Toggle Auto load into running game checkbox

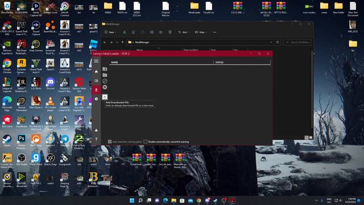click(110, 142)
